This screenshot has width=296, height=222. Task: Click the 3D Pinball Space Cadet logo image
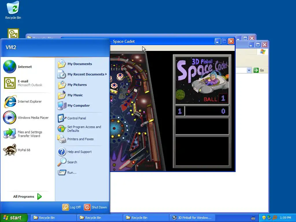point(202,80)
